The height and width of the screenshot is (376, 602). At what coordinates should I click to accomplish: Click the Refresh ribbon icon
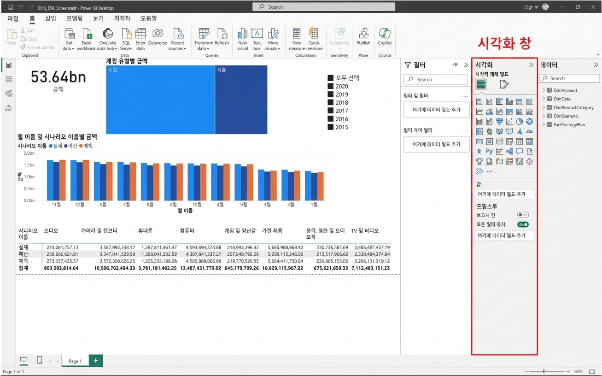pos(222,37)
